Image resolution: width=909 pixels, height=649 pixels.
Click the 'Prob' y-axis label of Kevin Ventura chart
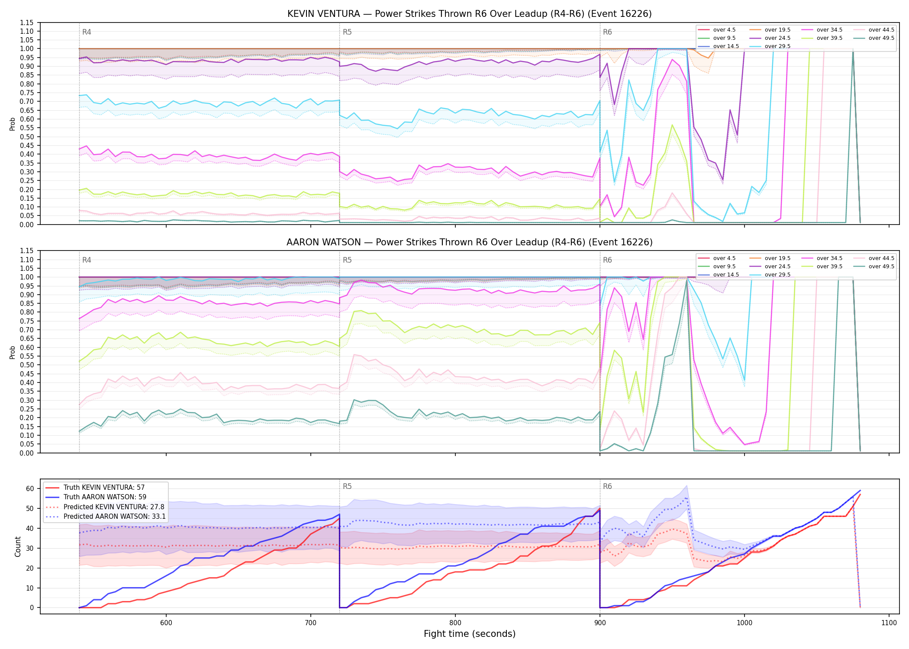13,124
